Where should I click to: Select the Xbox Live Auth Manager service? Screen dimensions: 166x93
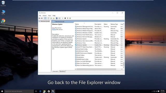(99, 61)
